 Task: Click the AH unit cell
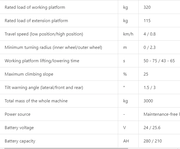pos(126,141)
